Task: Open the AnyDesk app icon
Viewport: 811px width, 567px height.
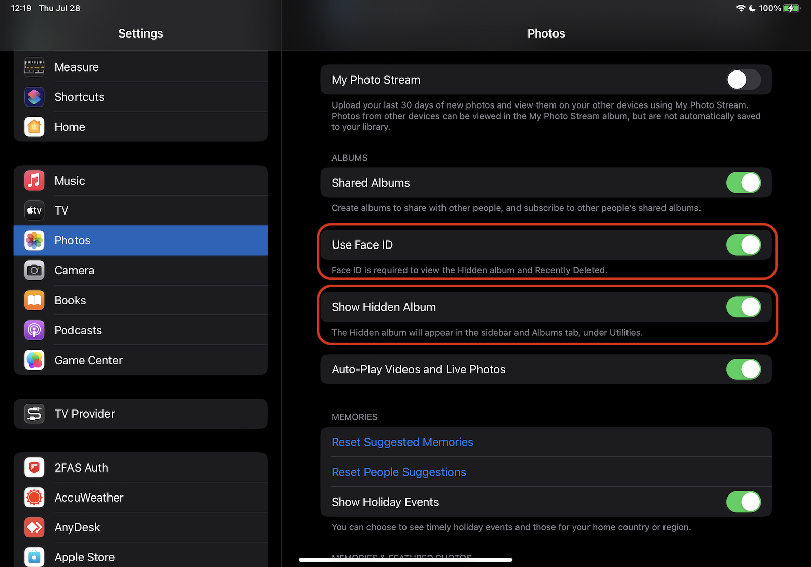Action: (34, 527)
